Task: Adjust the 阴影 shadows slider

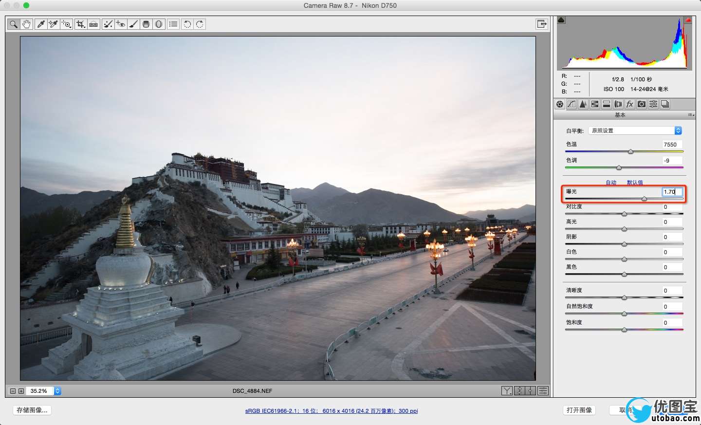Action: tap(625, 244)
